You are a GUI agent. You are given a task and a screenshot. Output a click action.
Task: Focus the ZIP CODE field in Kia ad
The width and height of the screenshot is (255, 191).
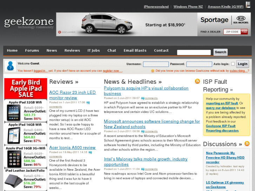tap(232, 32)
